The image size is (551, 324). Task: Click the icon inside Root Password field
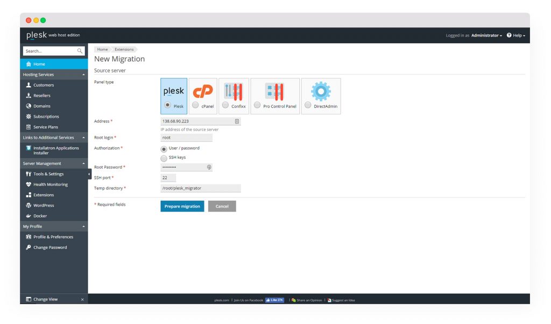point(209,168)
